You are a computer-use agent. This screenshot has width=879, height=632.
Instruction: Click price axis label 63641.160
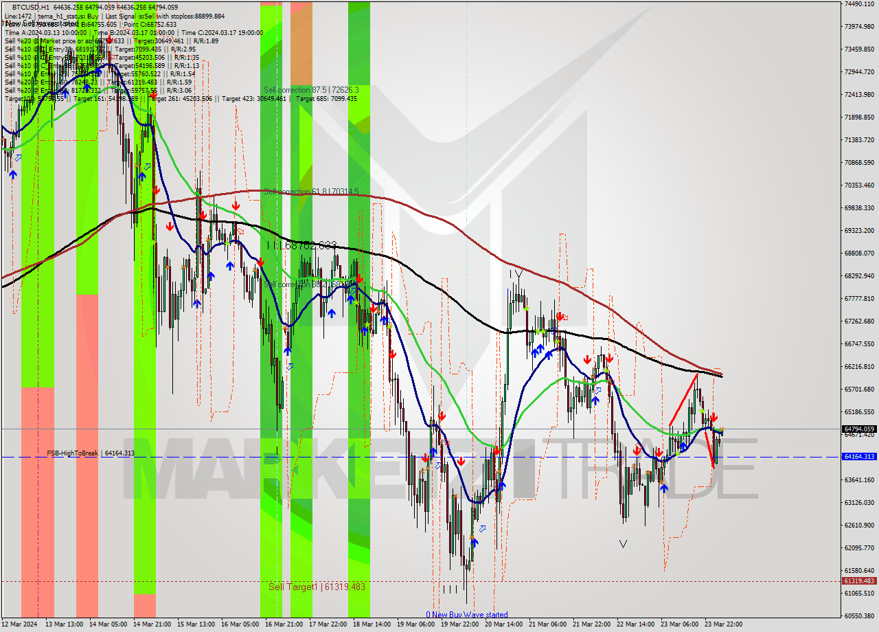coord(859,479)
